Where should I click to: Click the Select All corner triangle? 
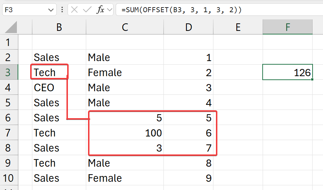click(x=11, y=27)
